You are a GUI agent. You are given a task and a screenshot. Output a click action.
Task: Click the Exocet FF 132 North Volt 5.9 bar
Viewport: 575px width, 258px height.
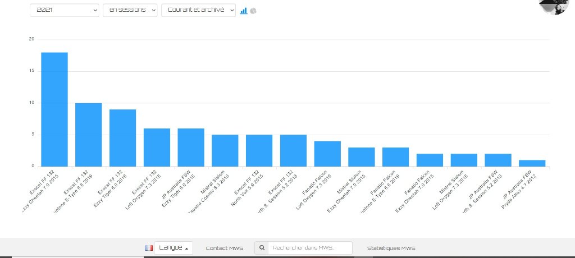[259, 151]
